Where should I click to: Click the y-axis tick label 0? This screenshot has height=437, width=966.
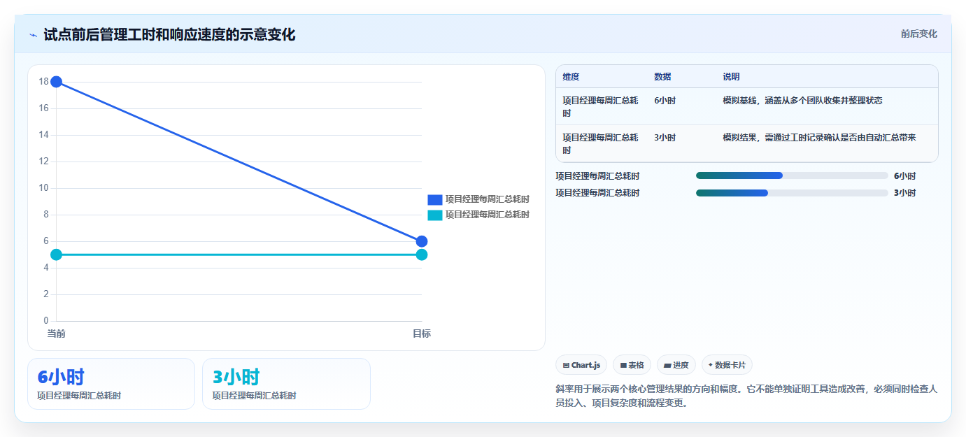point(46,321)
